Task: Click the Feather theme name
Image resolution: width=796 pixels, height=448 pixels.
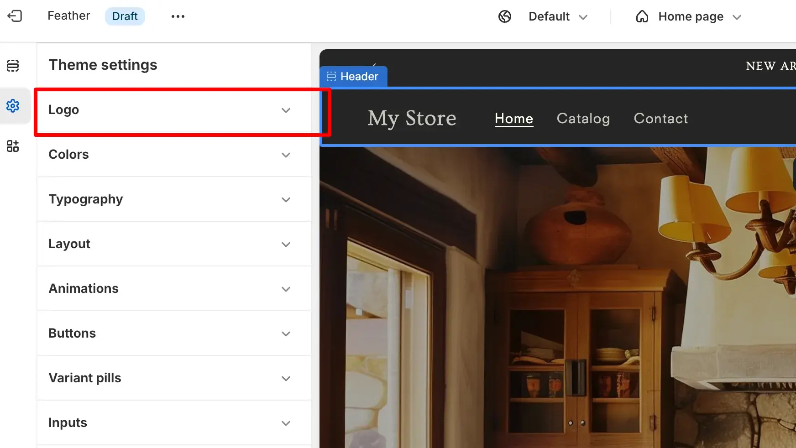Action: [69, 16]
